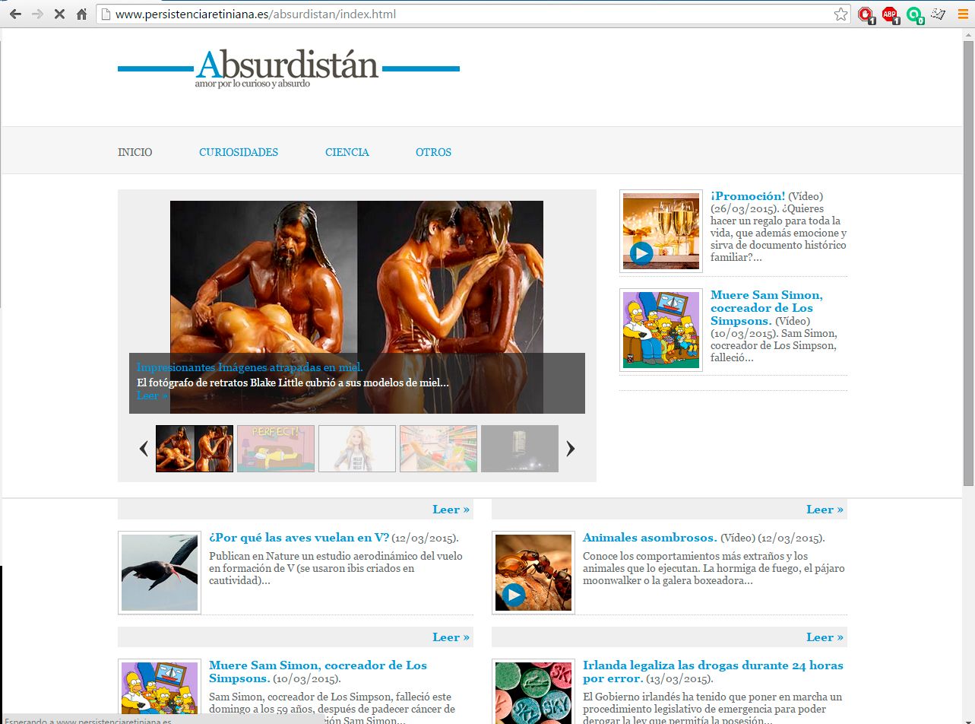Go to the INICIO menu item
The height and width of the screenshot is (724, 975).
[135, 152]
